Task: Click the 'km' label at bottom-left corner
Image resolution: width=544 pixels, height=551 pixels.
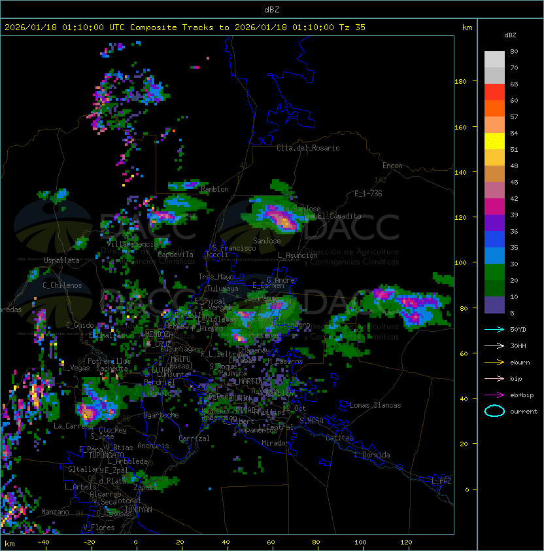Action: click(10, 544)
